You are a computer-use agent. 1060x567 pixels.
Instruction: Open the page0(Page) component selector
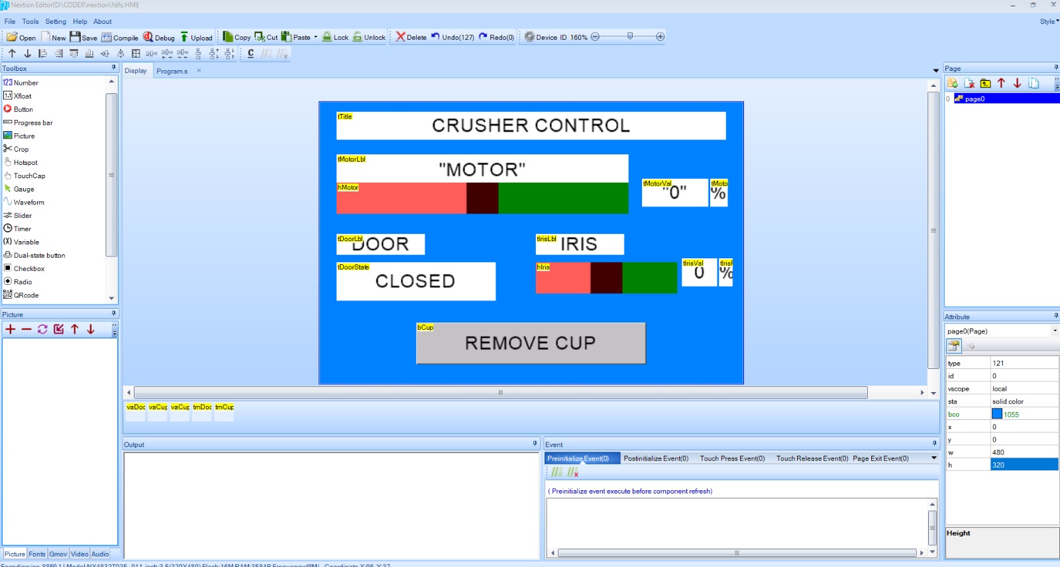[1002, 331]
